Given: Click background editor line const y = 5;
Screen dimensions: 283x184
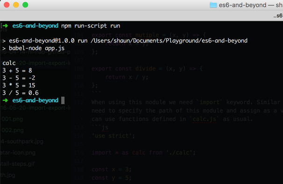Looking at the screenshot, I should (x=111, y=178).
